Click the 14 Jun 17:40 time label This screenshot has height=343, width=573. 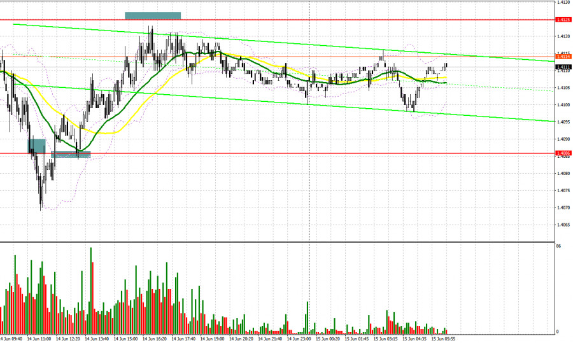pyautogui.click(x=183, y=339)
